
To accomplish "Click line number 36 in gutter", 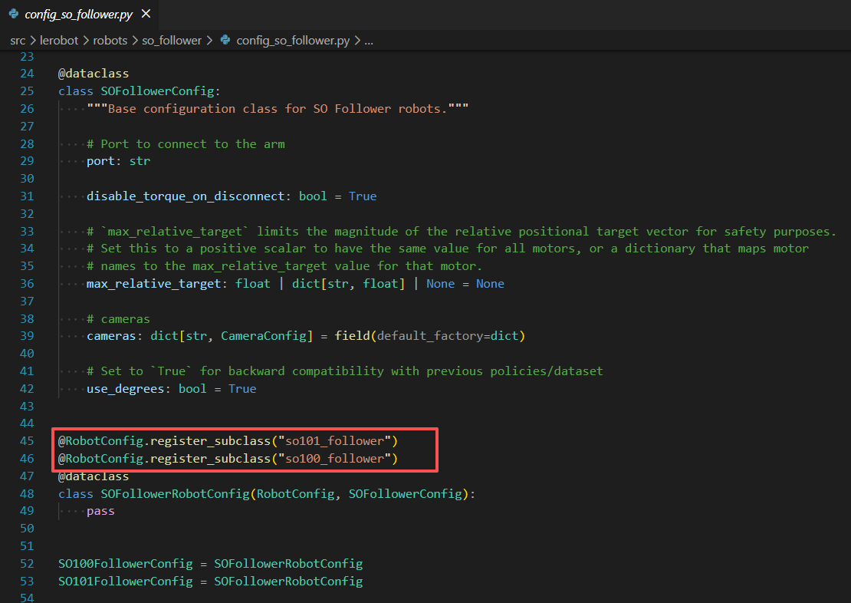I will click(27, 284).
